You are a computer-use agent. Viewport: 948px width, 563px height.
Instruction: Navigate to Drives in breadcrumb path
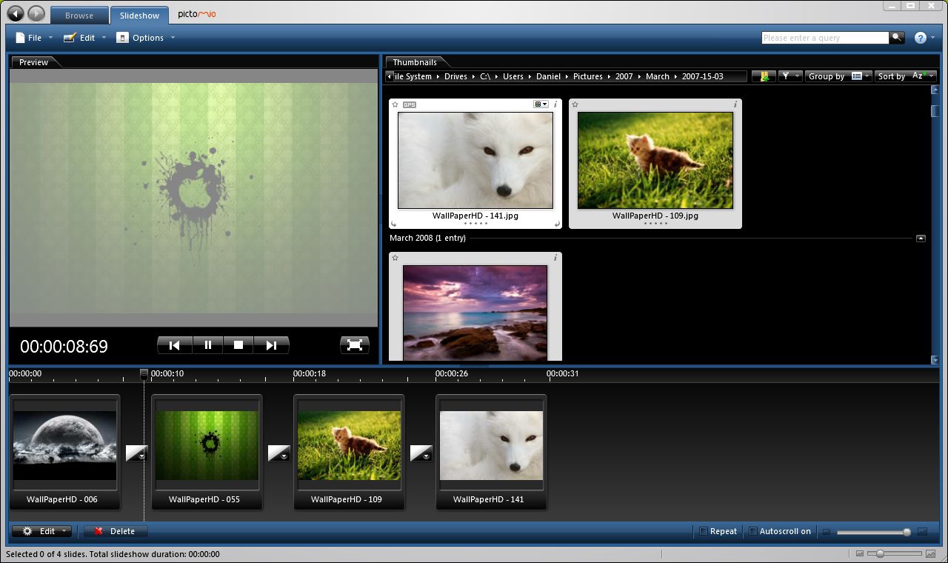[455, 76]
